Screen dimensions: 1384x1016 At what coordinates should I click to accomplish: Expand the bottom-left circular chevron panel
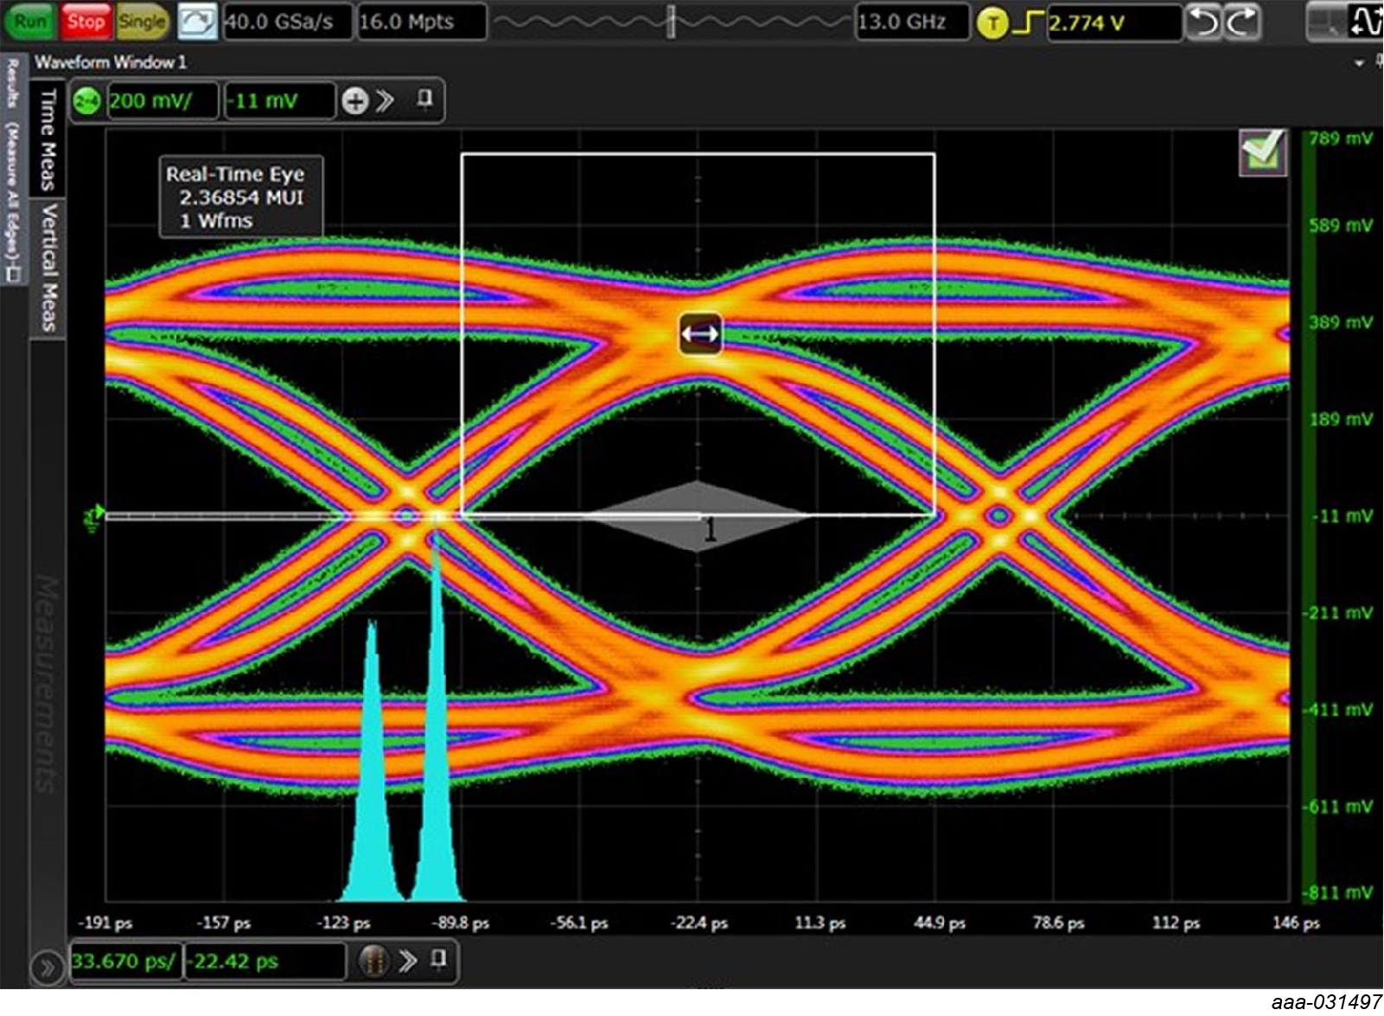pyautogui.click(x=48, y=968)
